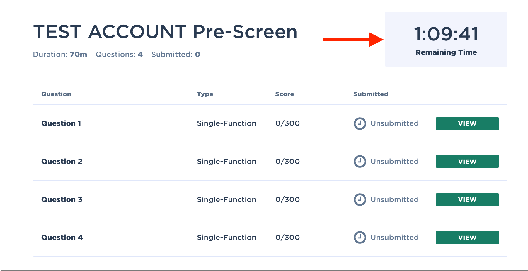Click the TEST ACCOUNT Pre-Screen title

pos(165,32)
